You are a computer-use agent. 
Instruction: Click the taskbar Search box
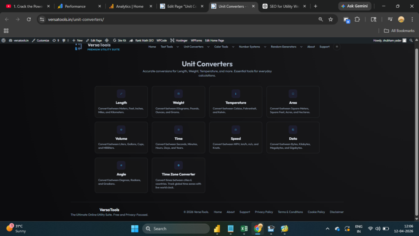pos(176,229)
